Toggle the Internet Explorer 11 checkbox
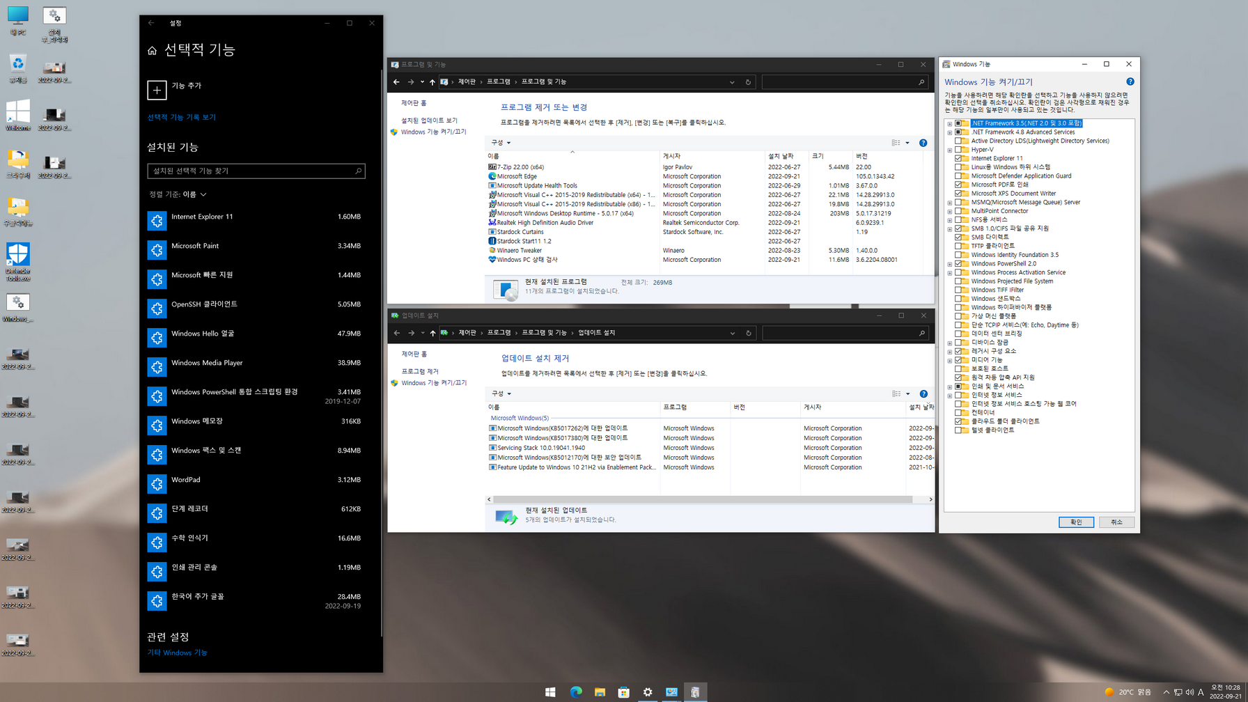1248x702 pixels. click(958, 159)
